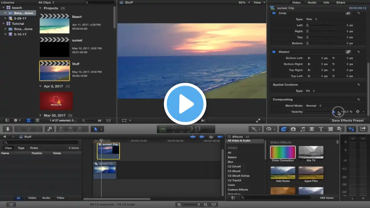The height and width of the screenshot is (208, 370).
Task: Select the Info inspector tab
Action: click(x=326, y=3)
